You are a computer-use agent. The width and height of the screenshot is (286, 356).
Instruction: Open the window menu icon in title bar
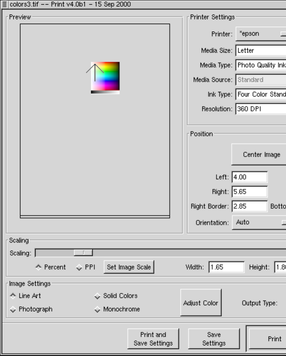4,4
